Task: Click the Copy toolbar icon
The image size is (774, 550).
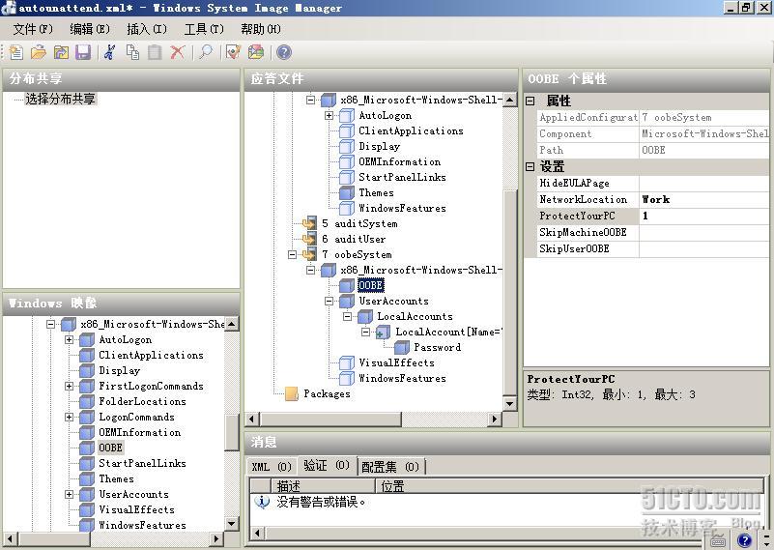Action: click(132, 52)
